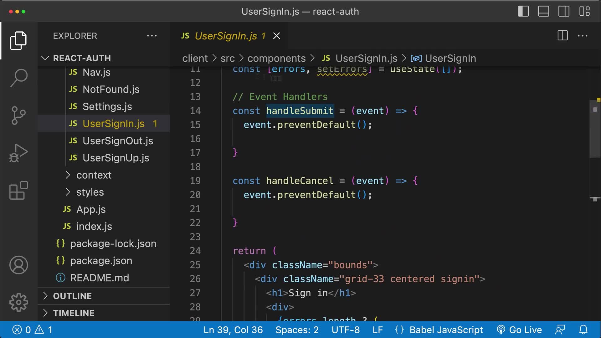This screenshot has width=601, height=338.
Task: Toggle the primary sidebar visibility
Action: (523, 12)
